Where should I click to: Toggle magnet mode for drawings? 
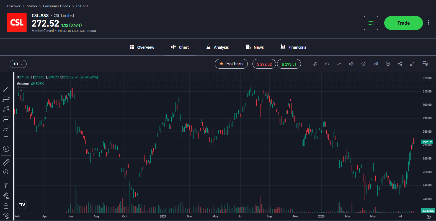coord(6,186)
